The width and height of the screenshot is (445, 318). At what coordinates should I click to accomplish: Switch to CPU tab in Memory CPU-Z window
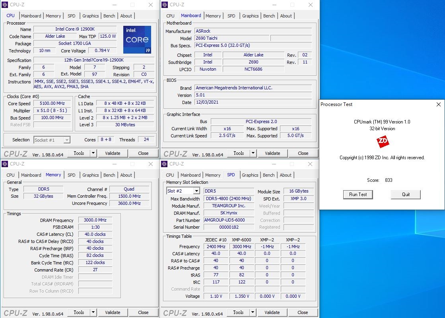[10, 175]
